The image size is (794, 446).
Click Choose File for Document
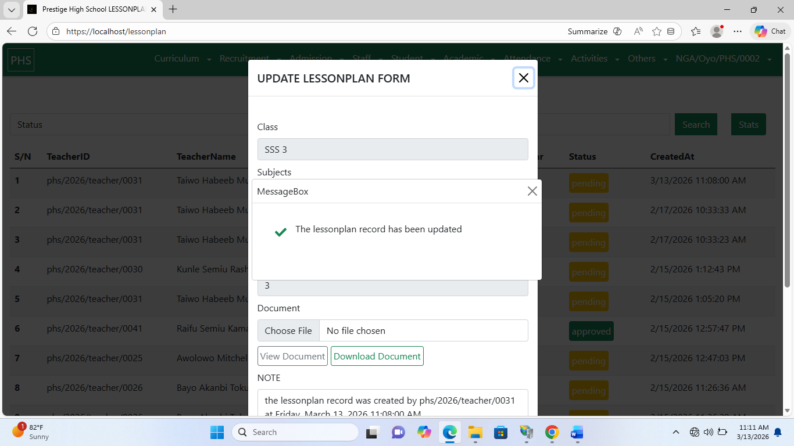click(288, 330)
